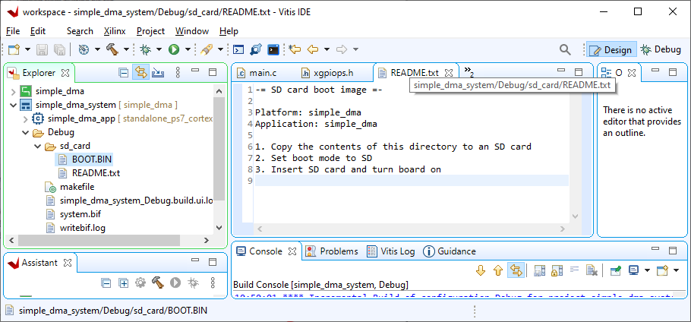
Task: Click the Assistant panel build hammer icon
Action: (x=157, y=283)
